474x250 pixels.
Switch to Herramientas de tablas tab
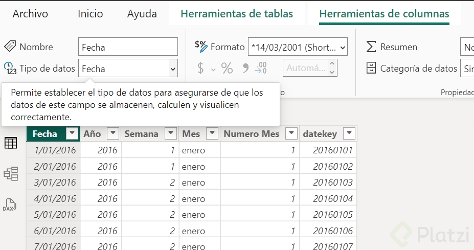point(237,14)
